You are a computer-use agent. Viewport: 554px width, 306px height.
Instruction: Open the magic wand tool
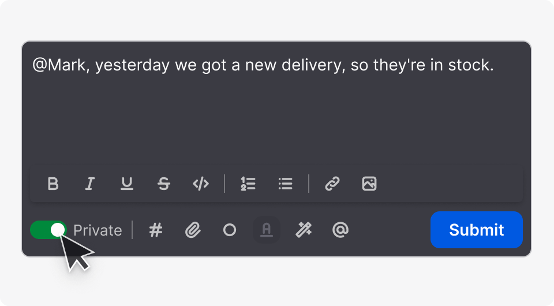pyautogui.click(x=303, y=230)
